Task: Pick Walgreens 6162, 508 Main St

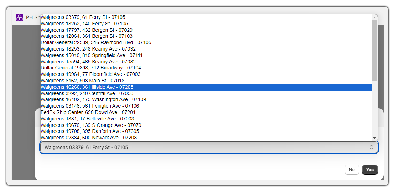Action: point(206,81)
